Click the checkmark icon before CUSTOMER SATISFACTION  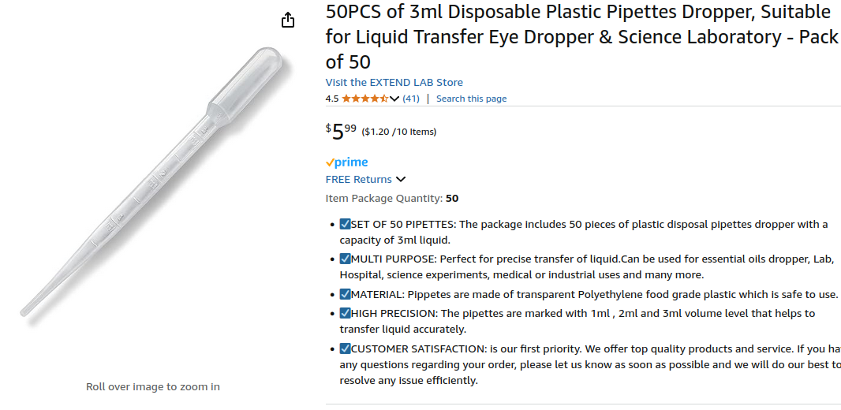coord(346,348)
